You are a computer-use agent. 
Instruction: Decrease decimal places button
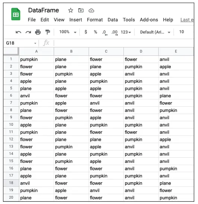coord(105,33)
